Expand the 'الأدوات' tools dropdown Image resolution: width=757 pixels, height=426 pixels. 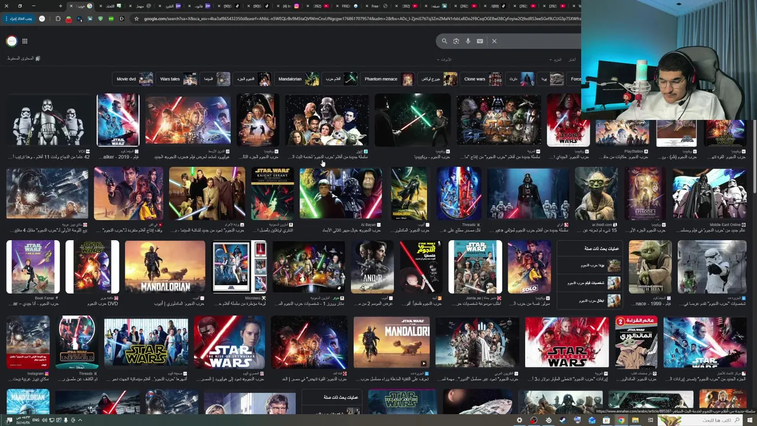(x=445, y=60)
